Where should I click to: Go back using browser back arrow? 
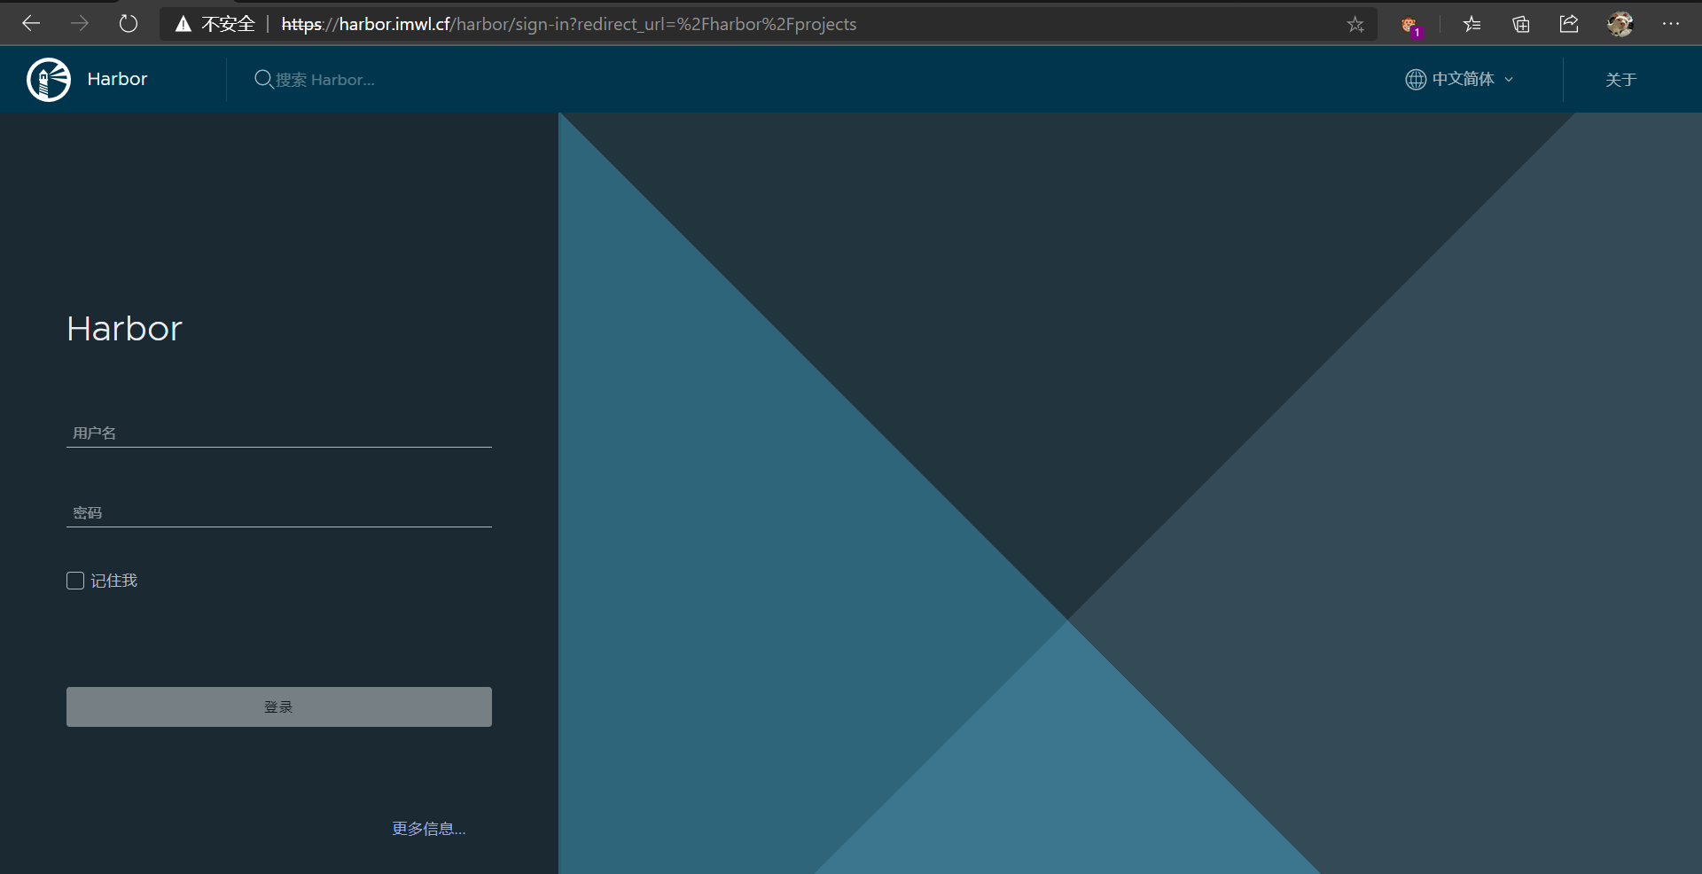click(x=31, y=24)
